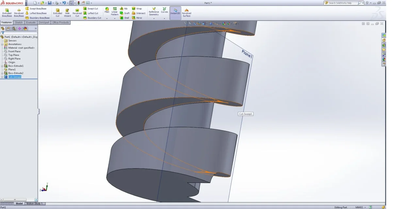Image resolution: width=393 pixels, height=209 pixels.
Task: Select the Boundary Boss/Base tool
Action: pyautogui.click(x=38, y=18)
